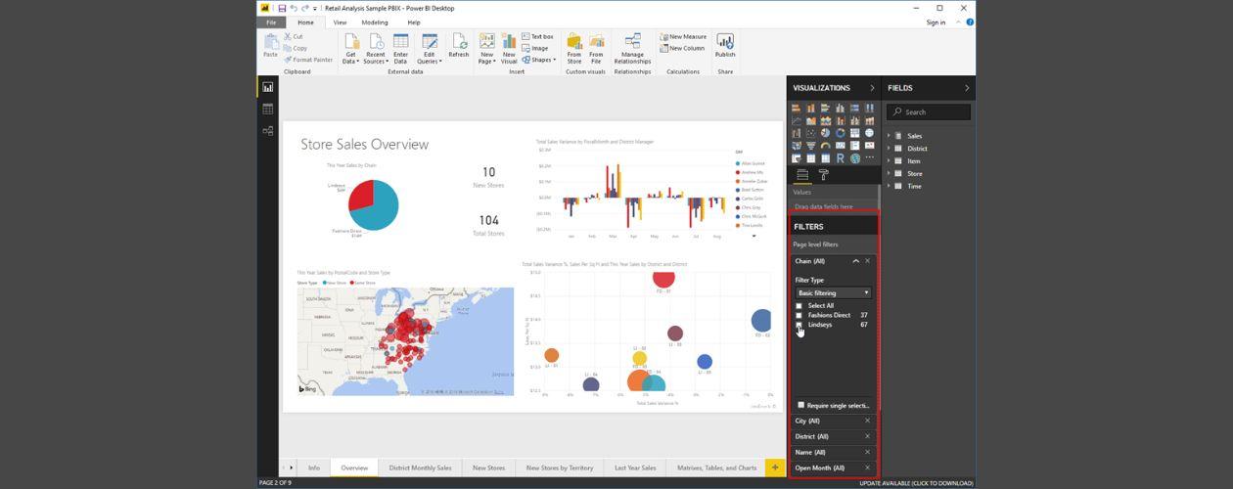Open Recent Sources in ribbon
1233x489 pixels.
(x=376, y=48)
